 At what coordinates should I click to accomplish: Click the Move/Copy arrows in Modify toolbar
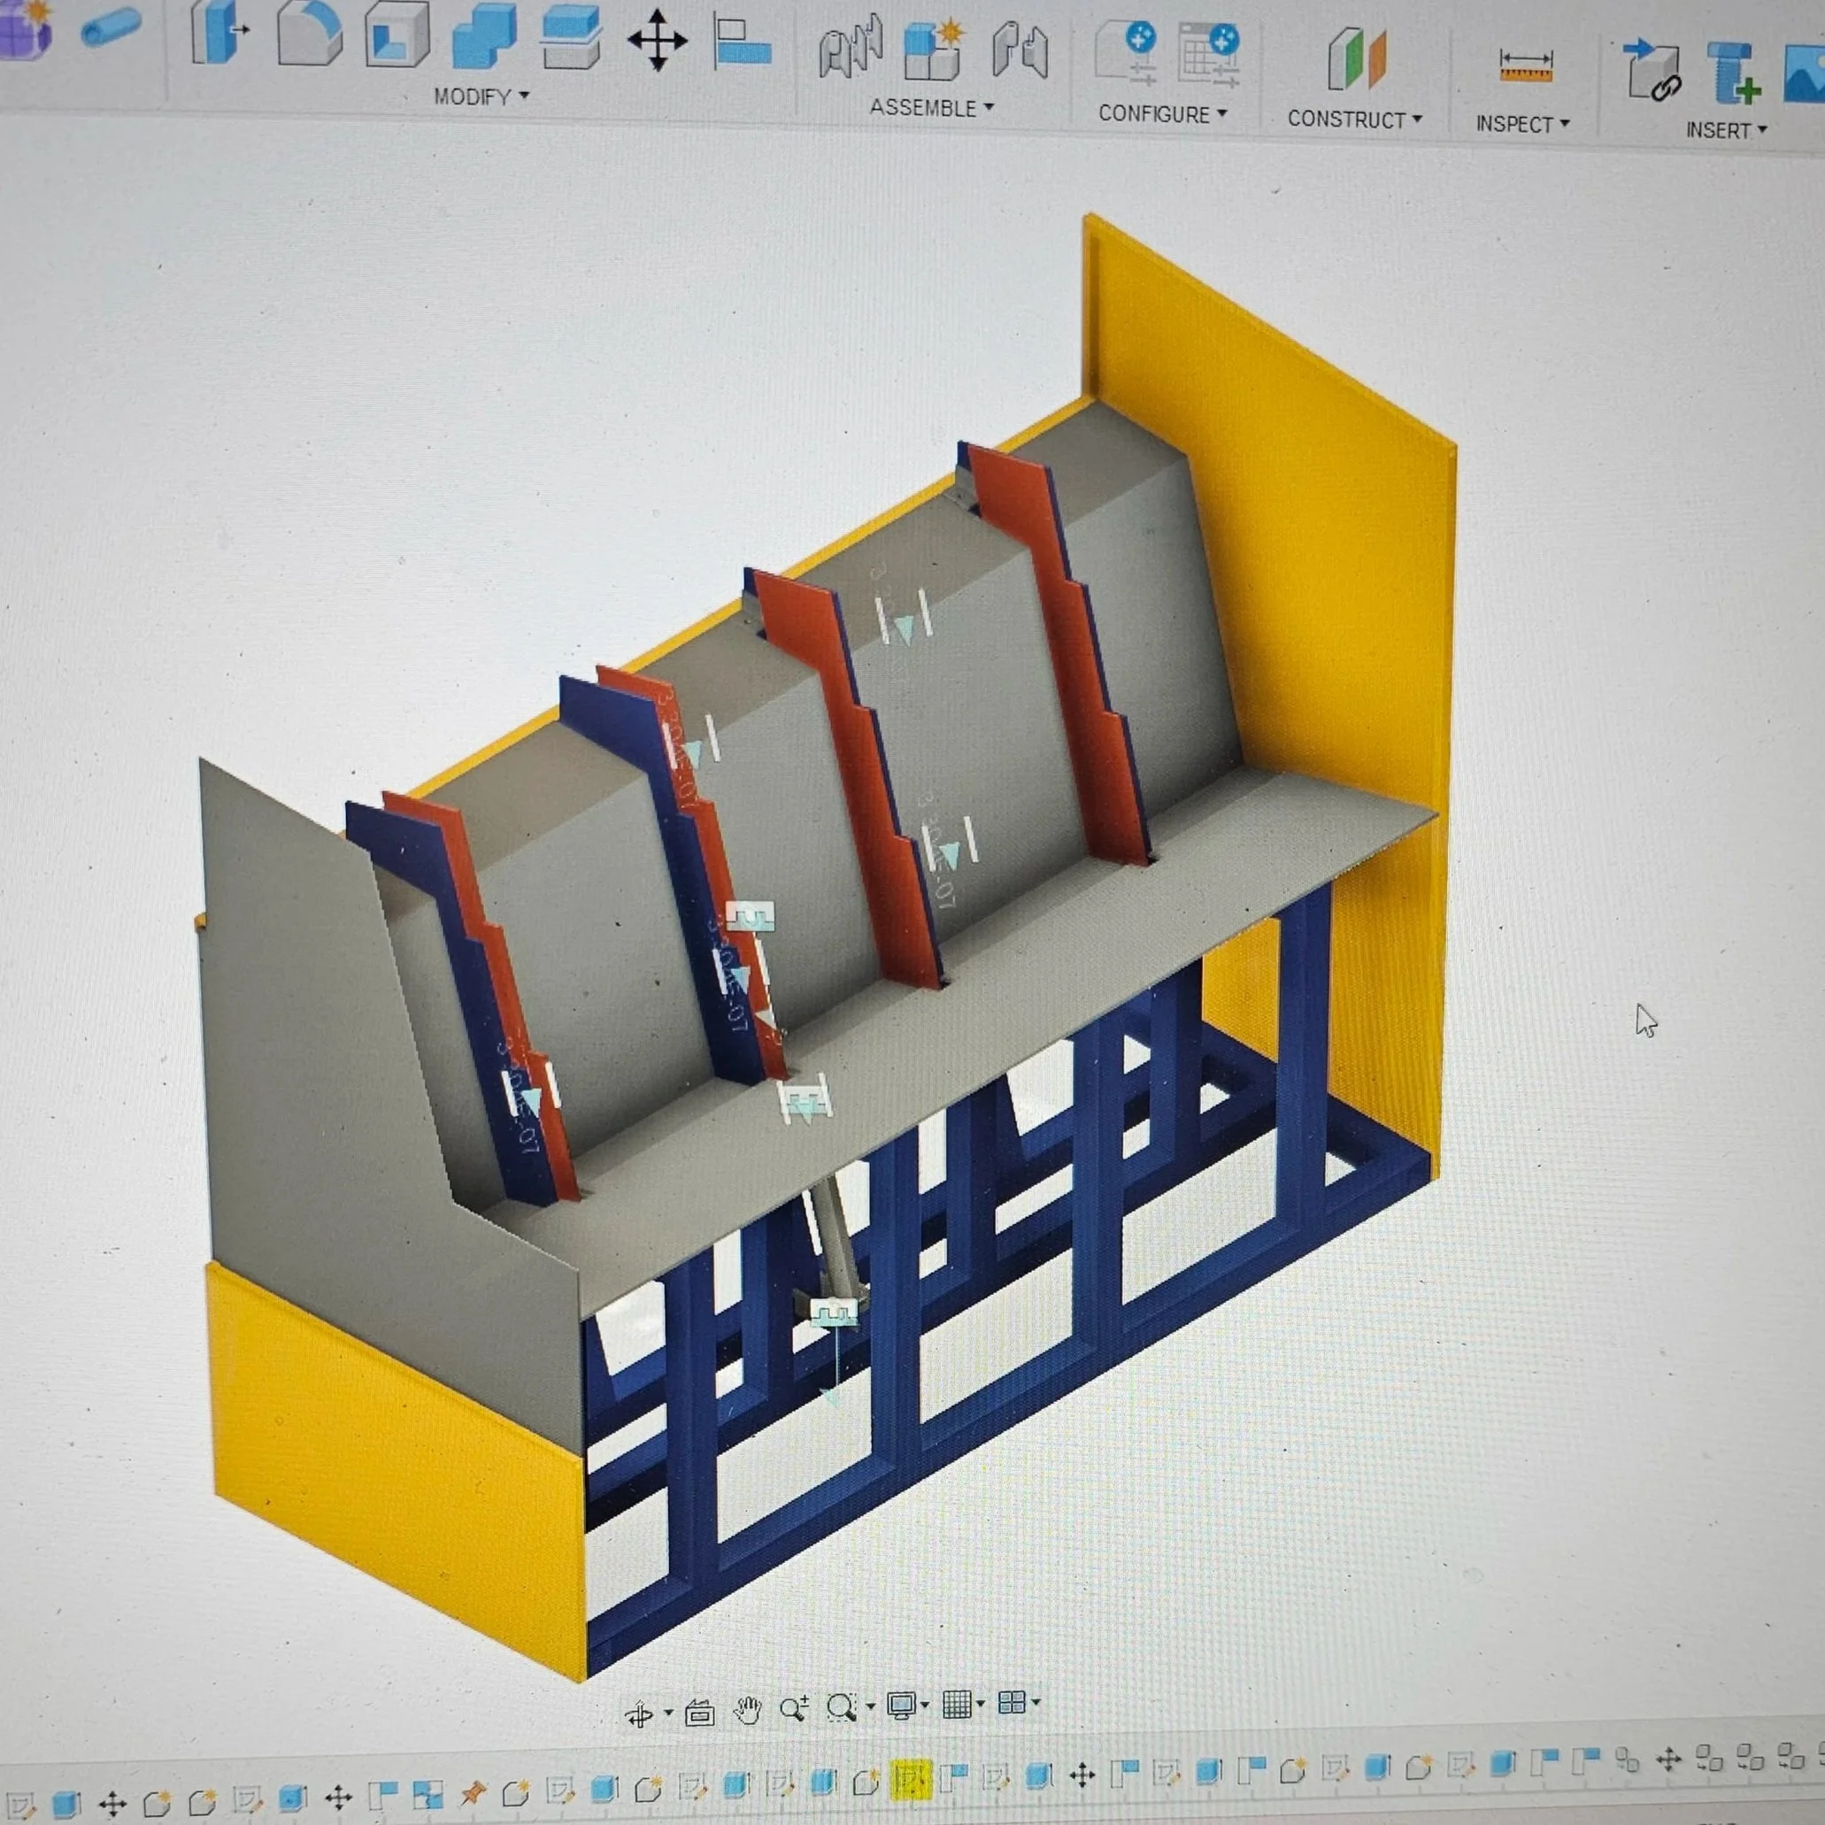coord(657,42)
